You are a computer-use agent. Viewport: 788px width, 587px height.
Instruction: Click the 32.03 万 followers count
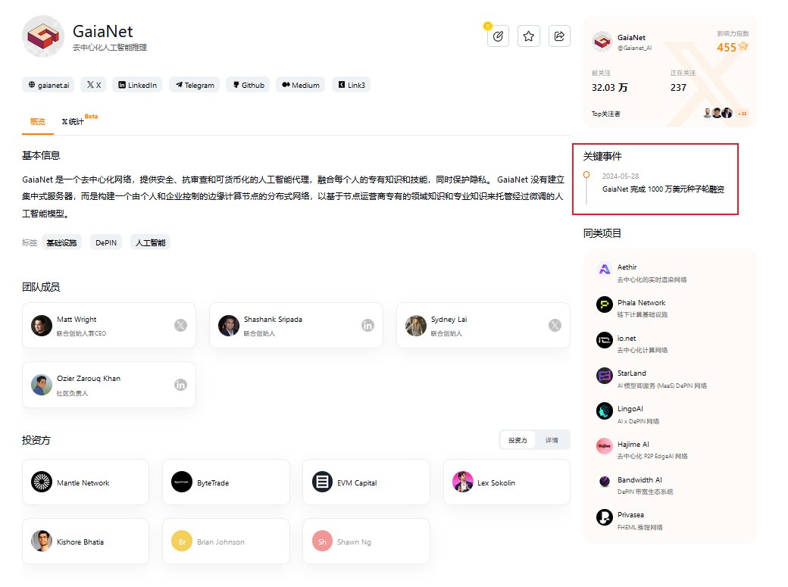point(609,87)
